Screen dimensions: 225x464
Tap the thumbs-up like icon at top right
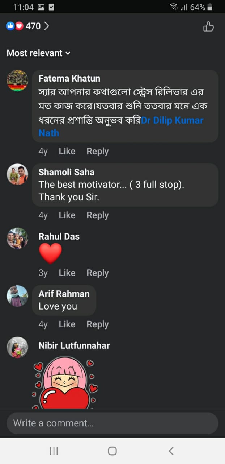click(x=208, y=26)
